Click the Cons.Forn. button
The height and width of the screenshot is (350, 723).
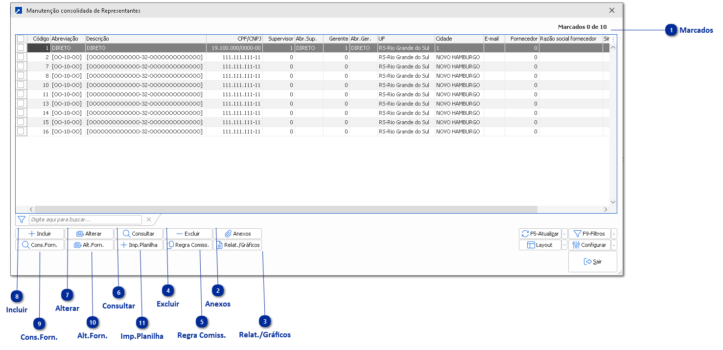tap(40, 245)
